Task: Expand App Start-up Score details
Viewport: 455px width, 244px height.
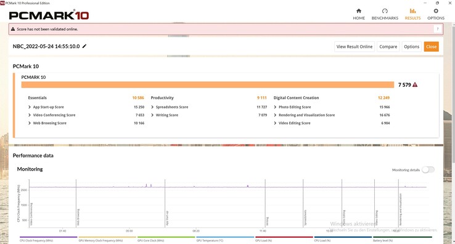Action: (30, 107)
